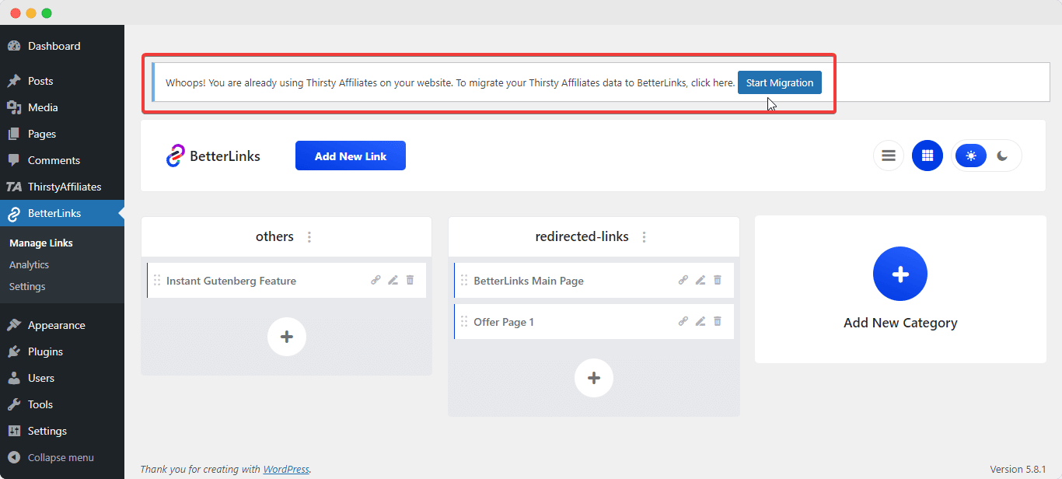
Task: Click the BetterLinks chain icon in sidebar
Action: pos(14,213)
